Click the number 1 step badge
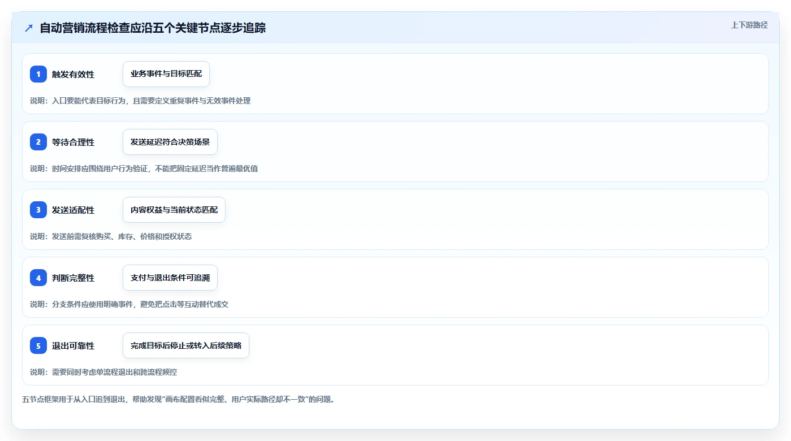The image size is (791, 441). click(38, 74)
